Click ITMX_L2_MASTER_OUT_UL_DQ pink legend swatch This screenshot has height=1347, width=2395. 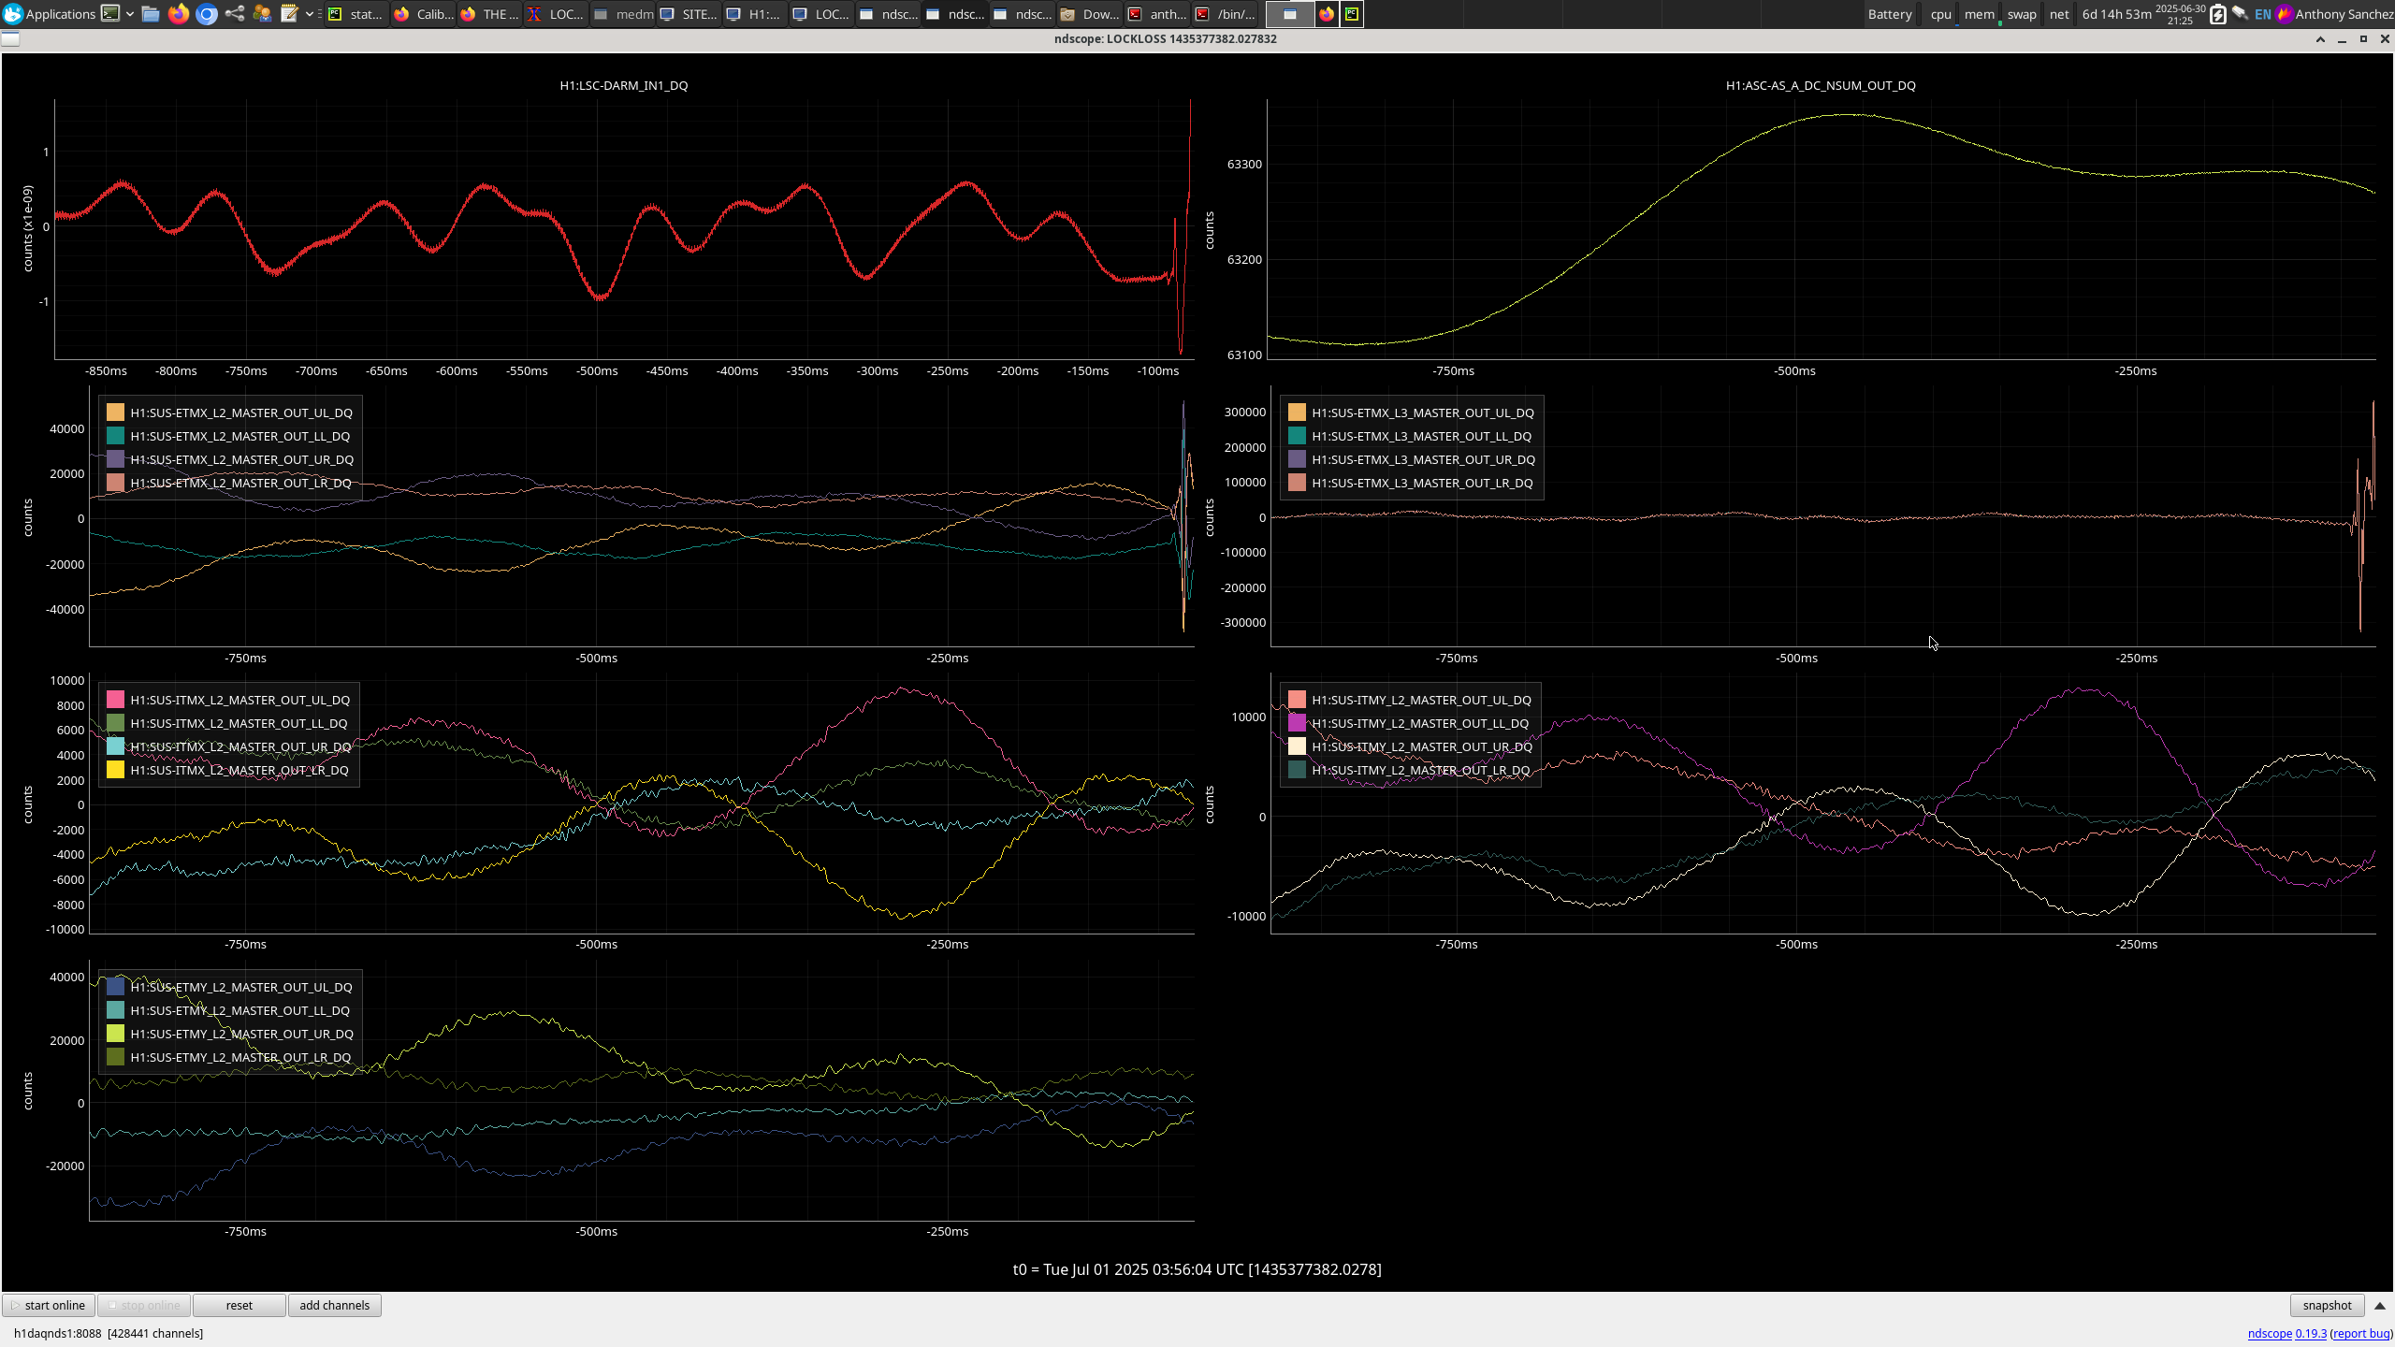click(x=115, y=700)
